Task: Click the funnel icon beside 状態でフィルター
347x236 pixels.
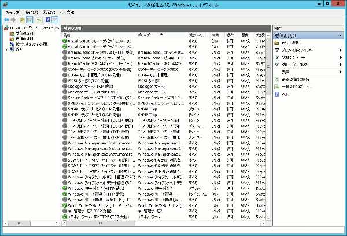Action: click(276, 57)
